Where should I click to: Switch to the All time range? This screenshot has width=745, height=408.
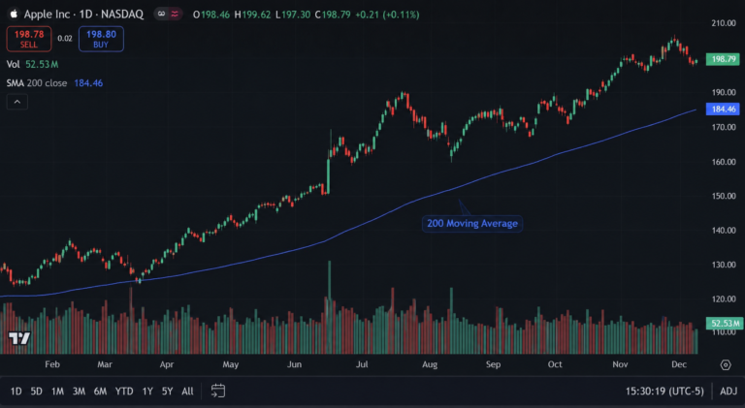click(187, 392)
